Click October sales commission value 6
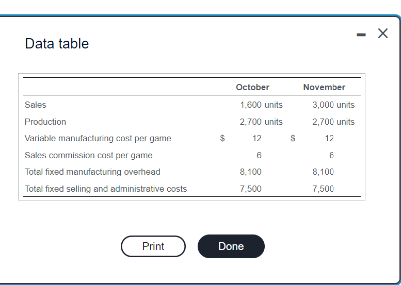 click(x=259, y=155)
